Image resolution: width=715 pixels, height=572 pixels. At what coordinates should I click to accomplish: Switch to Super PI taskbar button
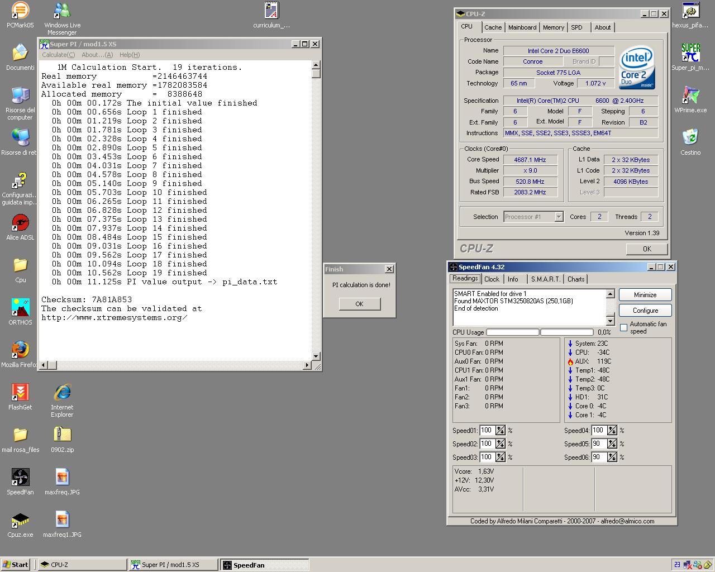pos(173,565)
